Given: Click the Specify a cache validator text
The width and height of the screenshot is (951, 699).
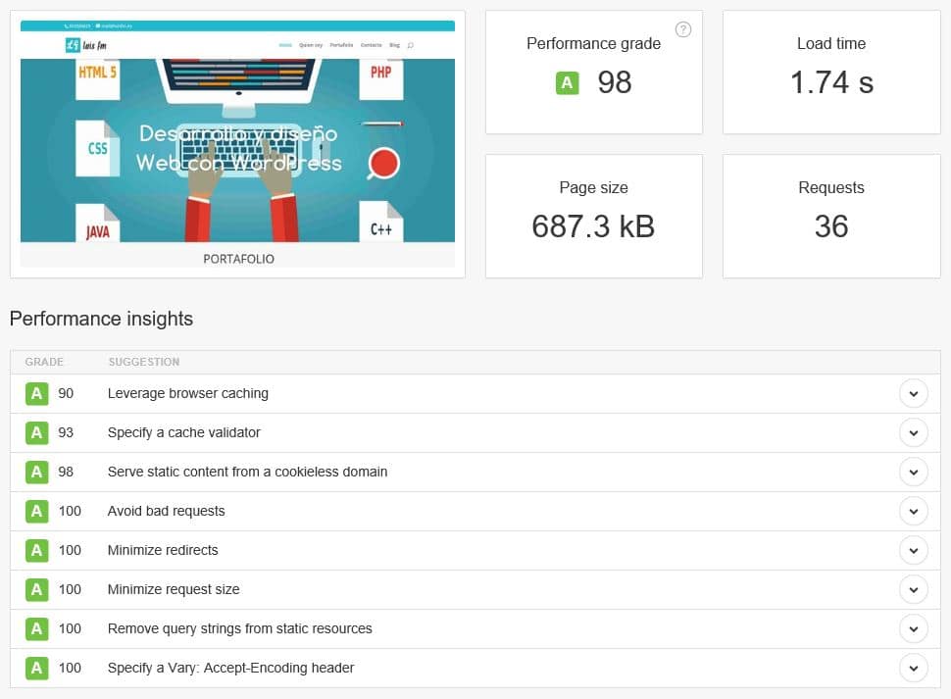Looking at the screenshot, I should [x=183, y=432].
